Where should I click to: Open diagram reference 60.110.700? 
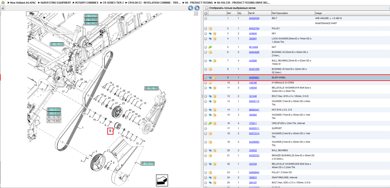click(54, 117)
